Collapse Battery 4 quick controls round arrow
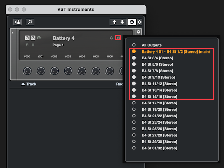Viewport: 224px width, 168px height. coord(138,32)
